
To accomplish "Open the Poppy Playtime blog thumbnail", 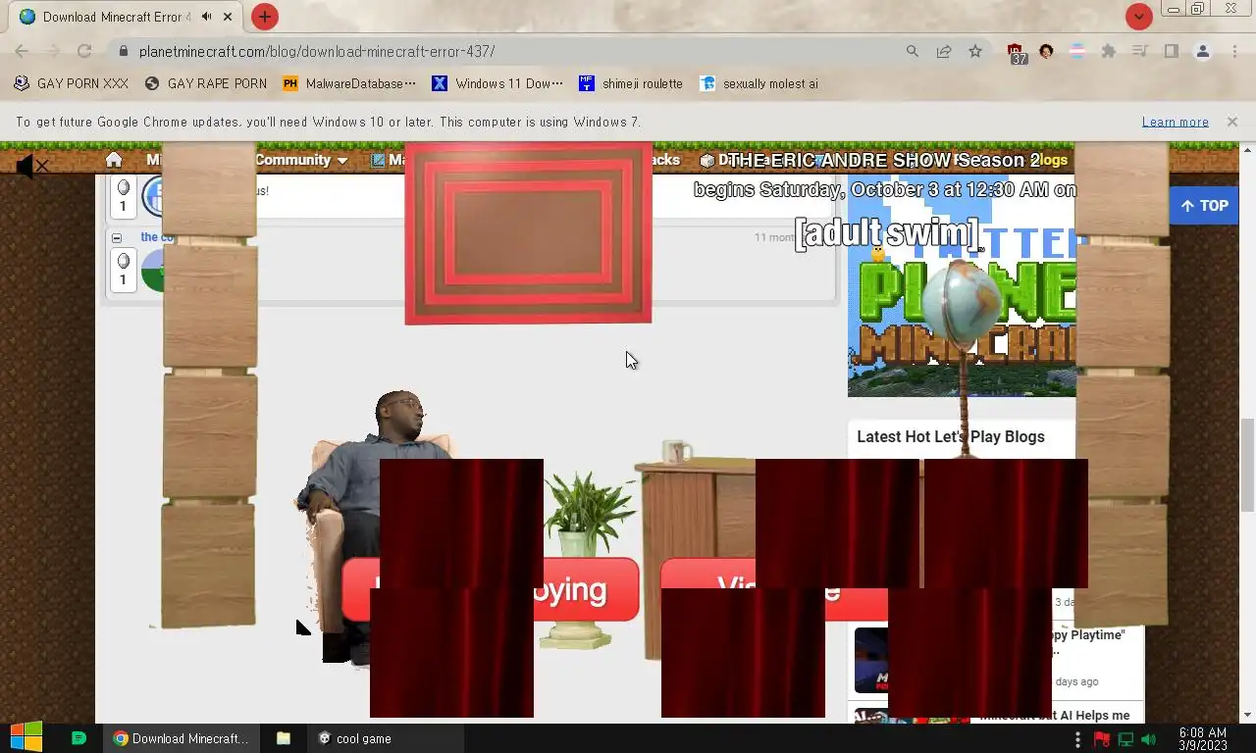I will click(x=871, y=660).
